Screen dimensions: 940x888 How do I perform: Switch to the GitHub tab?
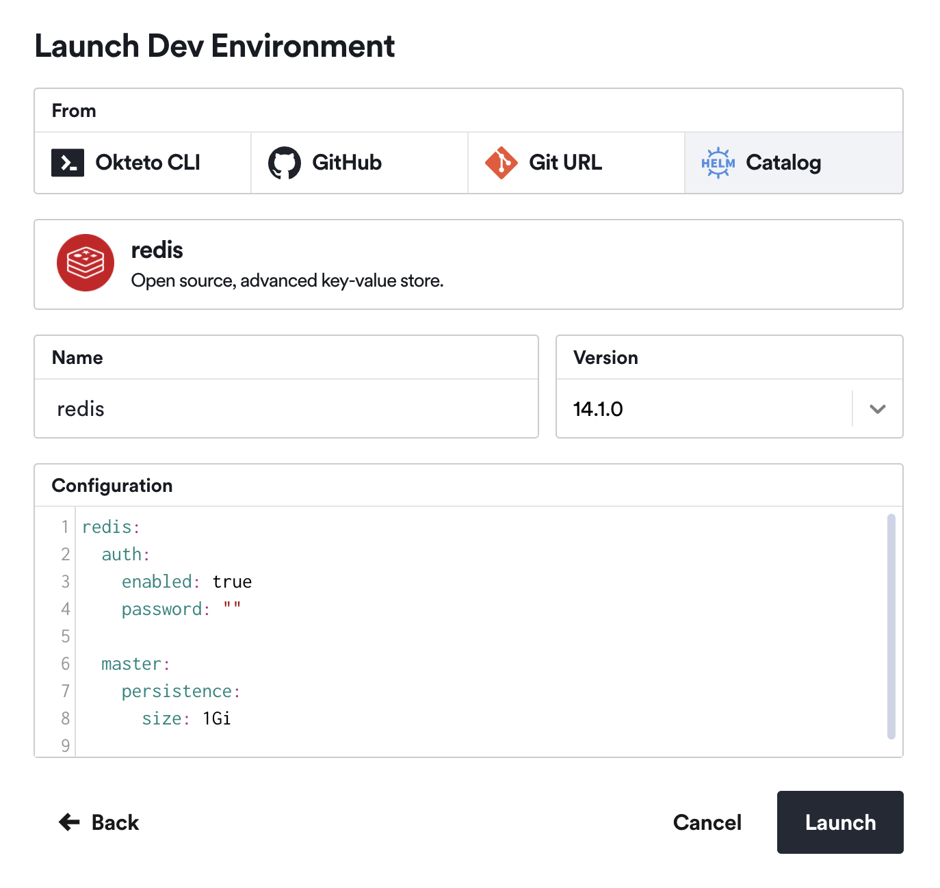[360, 163]
